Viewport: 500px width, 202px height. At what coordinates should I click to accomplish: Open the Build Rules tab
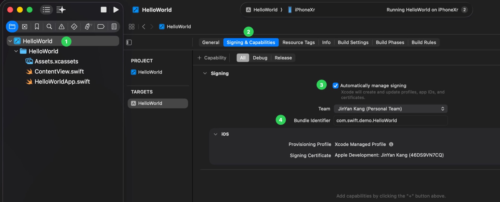[x=424, y=42]
